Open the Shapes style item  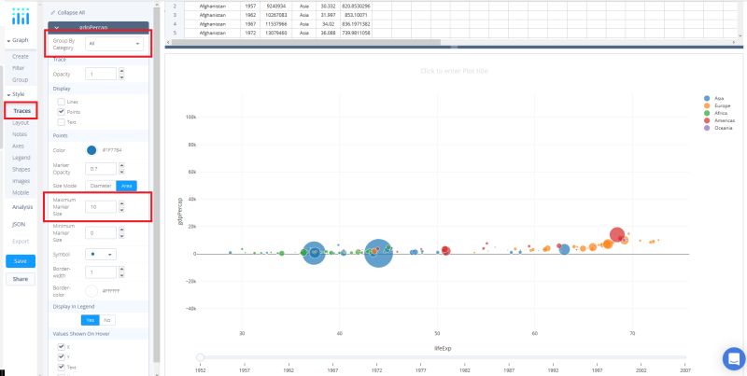coord(21,170)
